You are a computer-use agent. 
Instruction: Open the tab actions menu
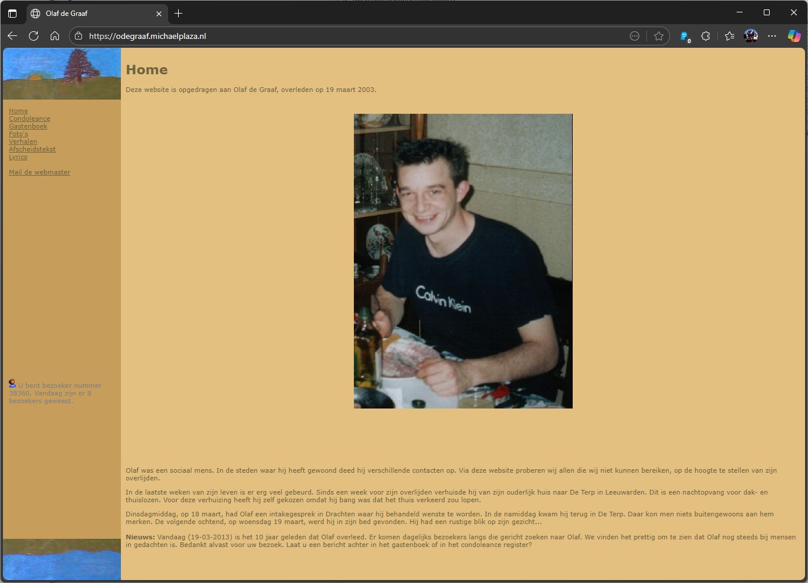(12, 13)
